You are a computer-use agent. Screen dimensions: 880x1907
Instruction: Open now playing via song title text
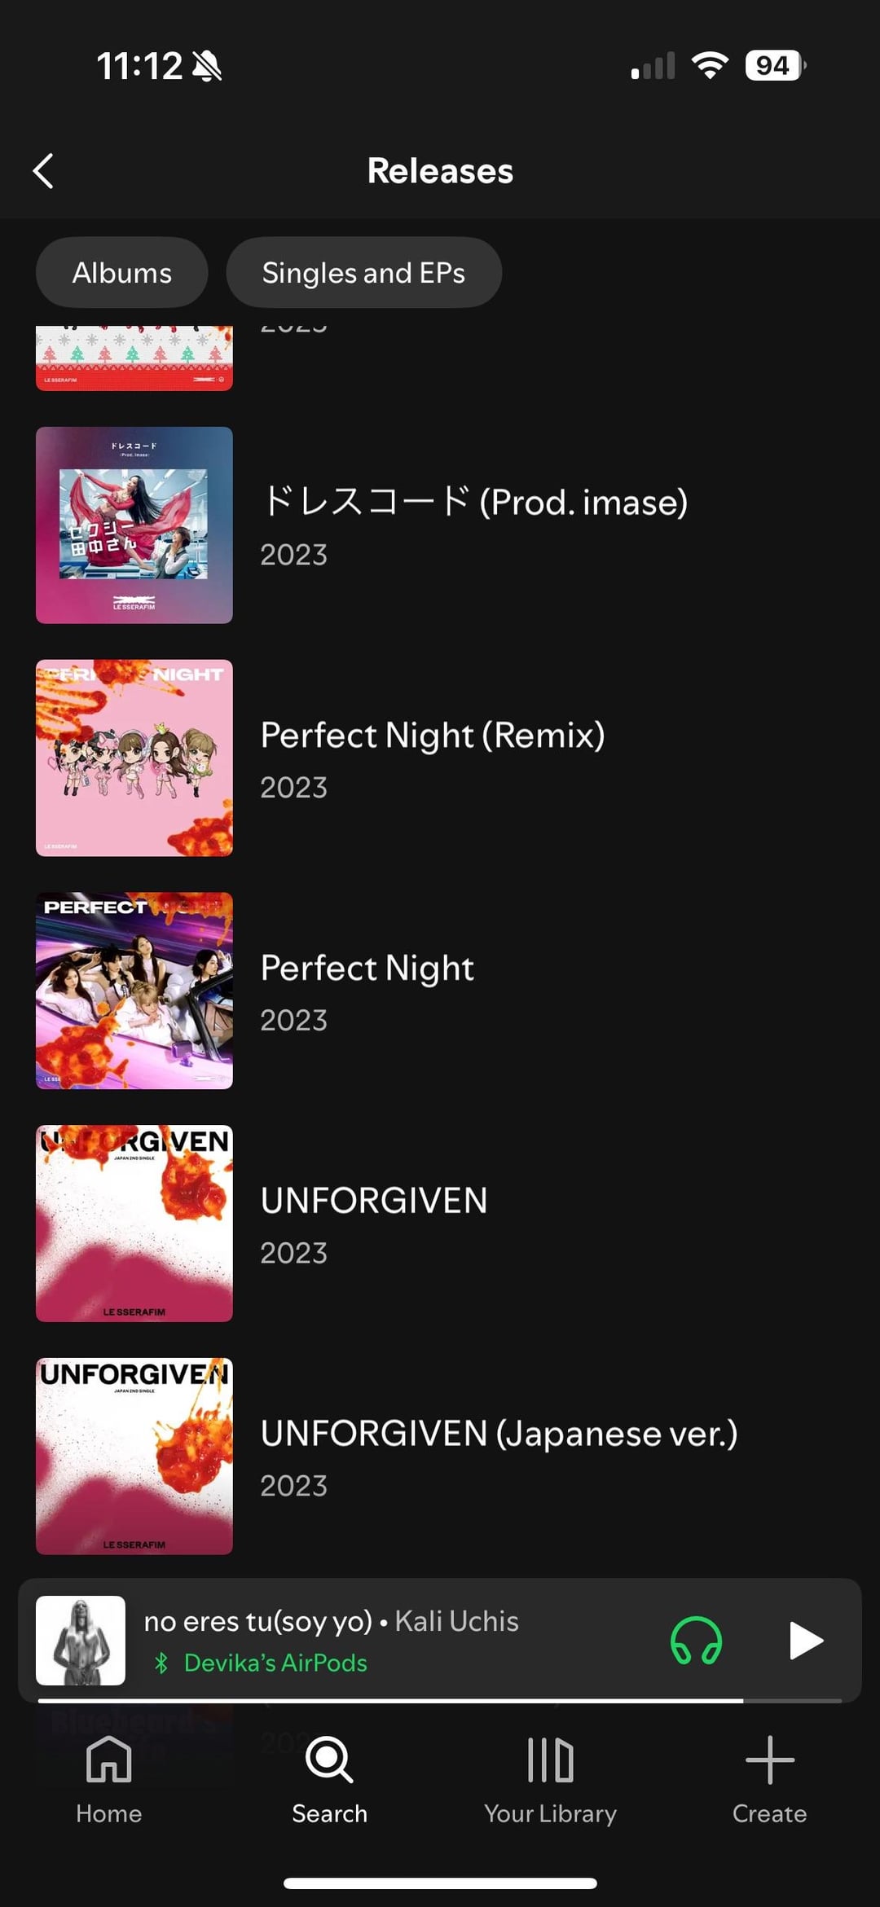pyautogui.click(x=258, y=1621)
